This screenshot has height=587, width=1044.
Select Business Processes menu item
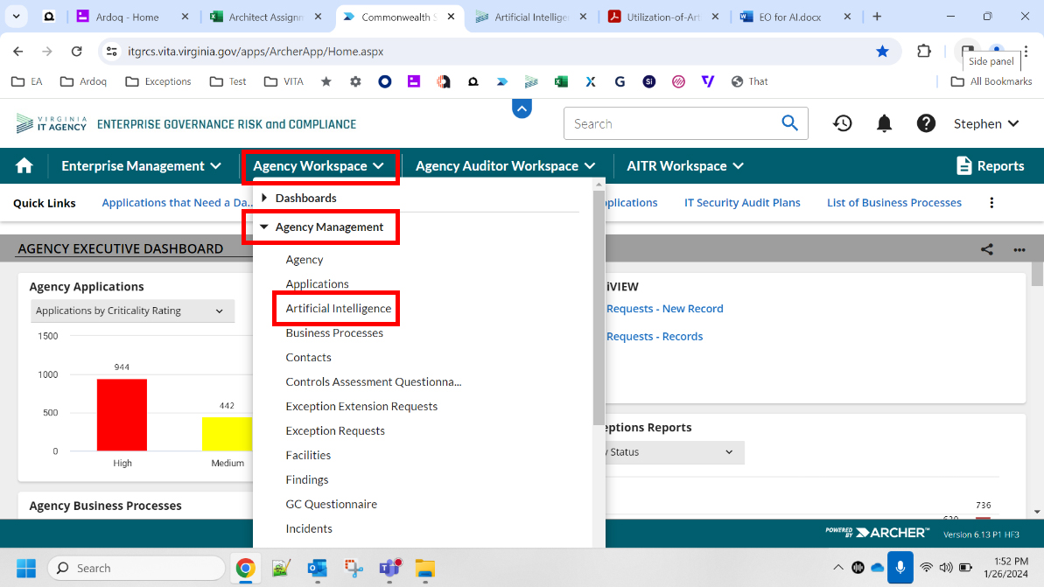click(334, 332)
